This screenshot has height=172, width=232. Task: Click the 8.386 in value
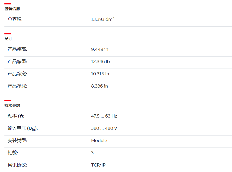coord(99,86)
